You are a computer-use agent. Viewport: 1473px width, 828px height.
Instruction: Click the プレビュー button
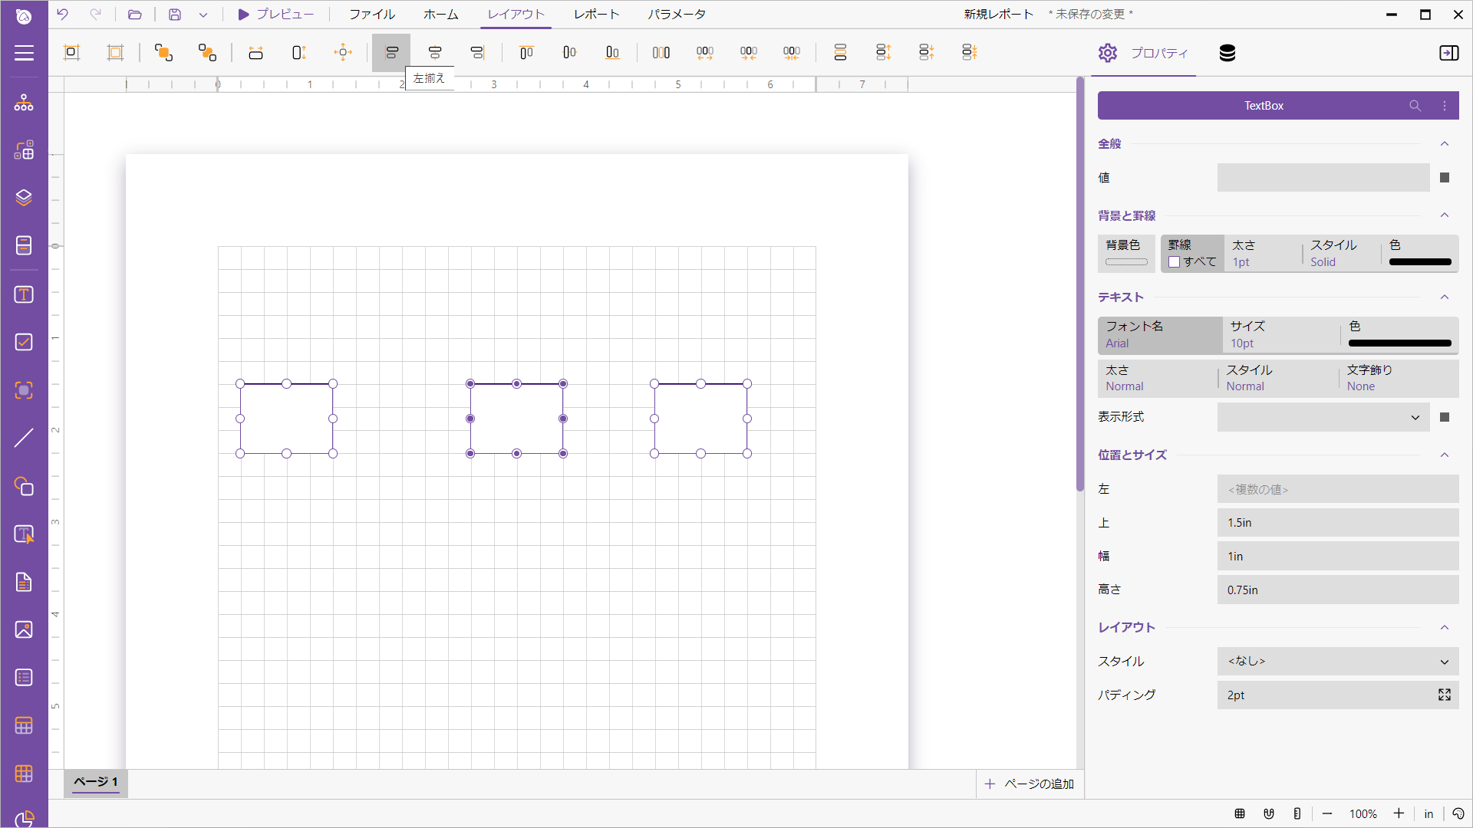pos(275,15)
